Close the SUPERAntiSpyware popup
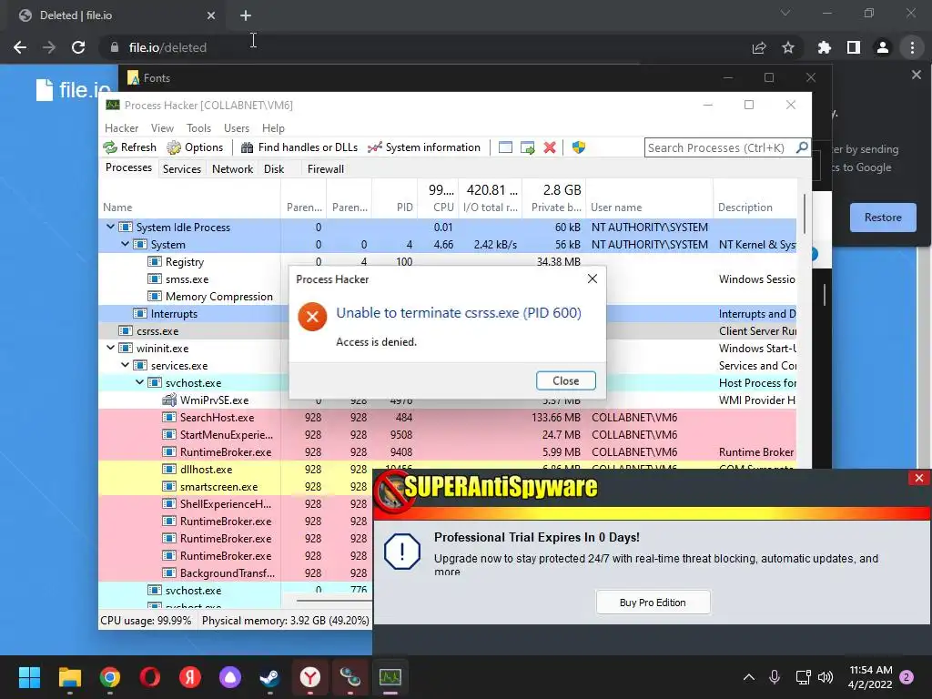Viewport: 932px width, 699px height. (x=919, y=478)
